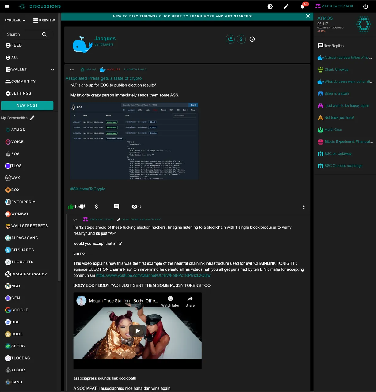Open BITSHARES community

click(20, 250)
